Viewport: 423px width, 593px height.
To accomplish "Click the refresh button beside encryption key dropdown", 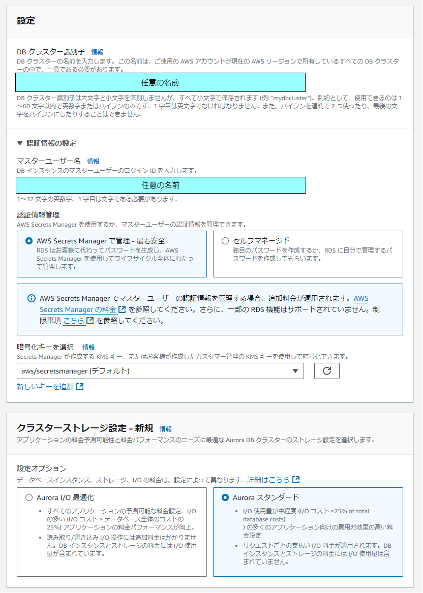I will pos(326,371).
